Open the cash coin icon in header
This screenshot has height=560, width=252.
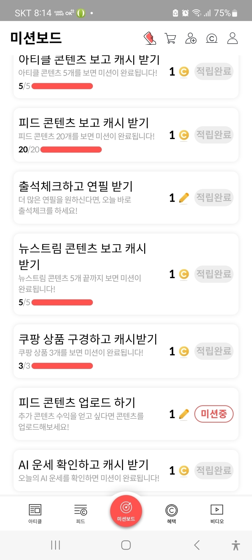pos(212,39)
